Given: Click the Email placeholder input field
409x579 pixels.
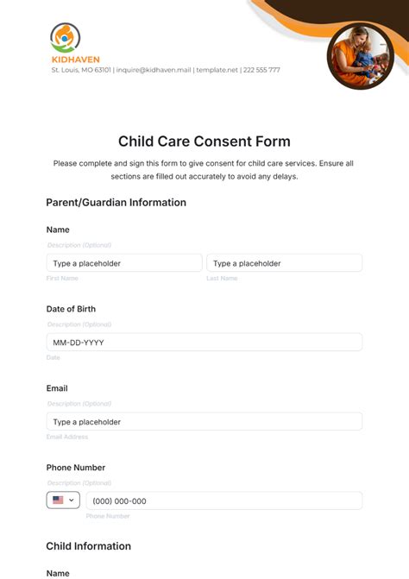Looking at the screenshot, I should tap(204, 421).
